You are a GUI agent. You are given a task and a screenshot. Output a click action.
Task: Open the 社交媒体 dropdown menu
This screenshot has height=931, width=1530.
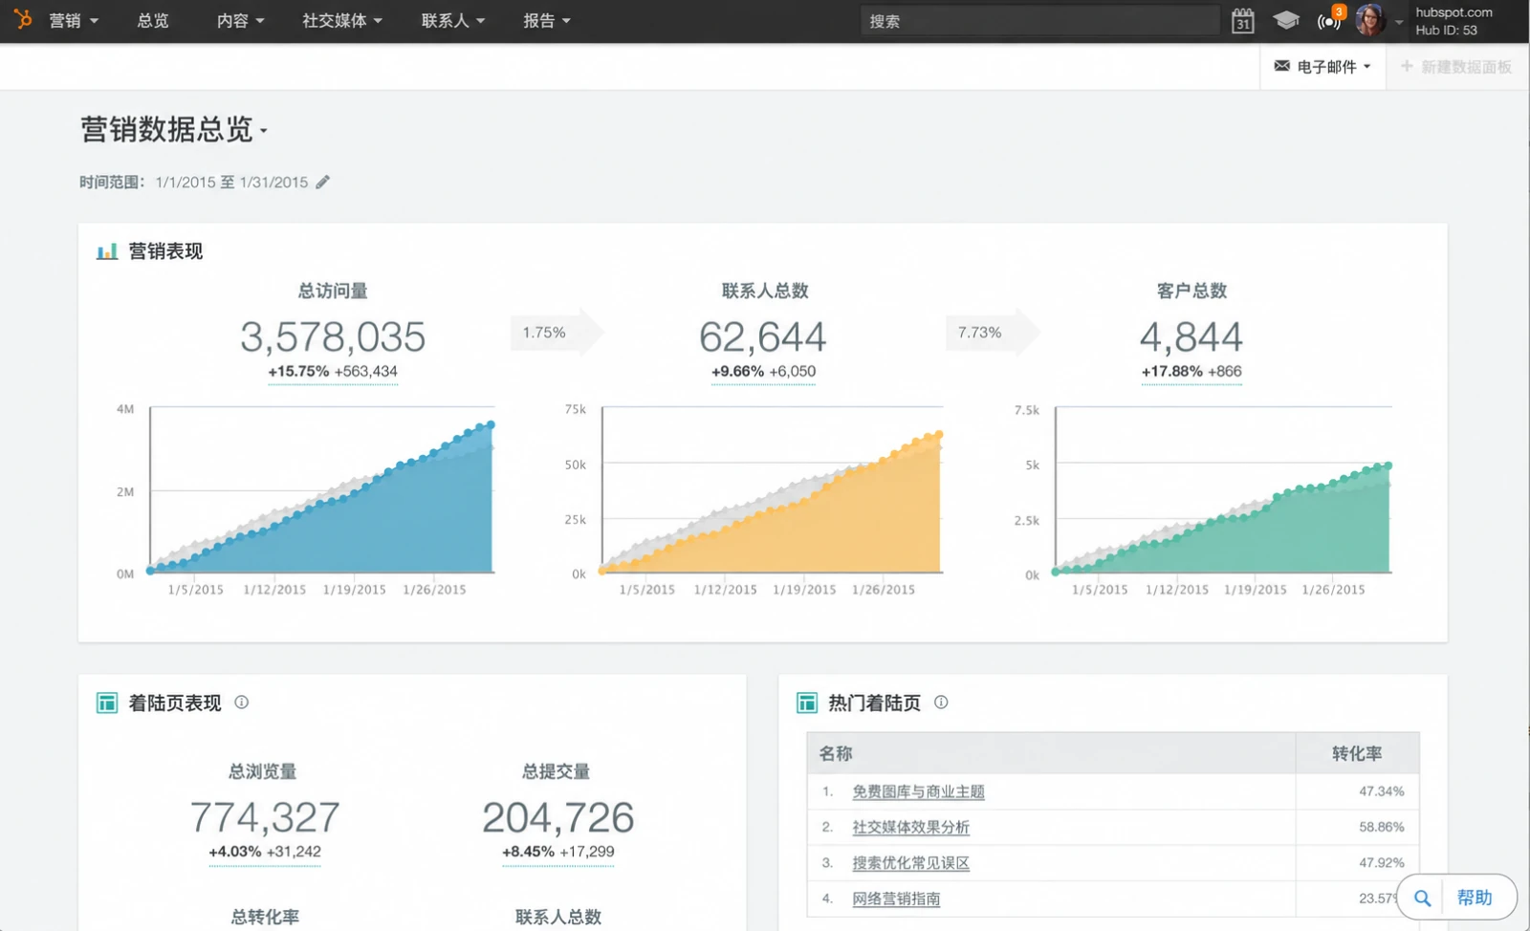342,20
